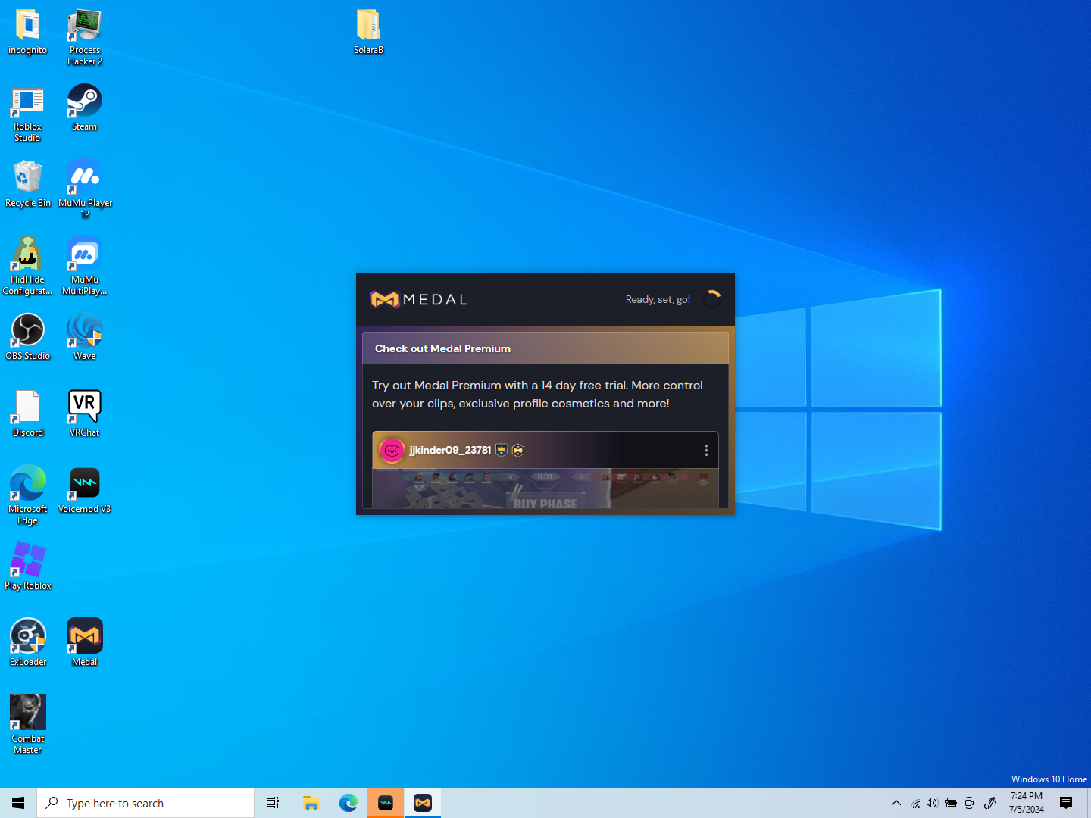Screen dimensions: 1091x818
Task: Open network status tray icon
Action: click(x=915, y=803)
